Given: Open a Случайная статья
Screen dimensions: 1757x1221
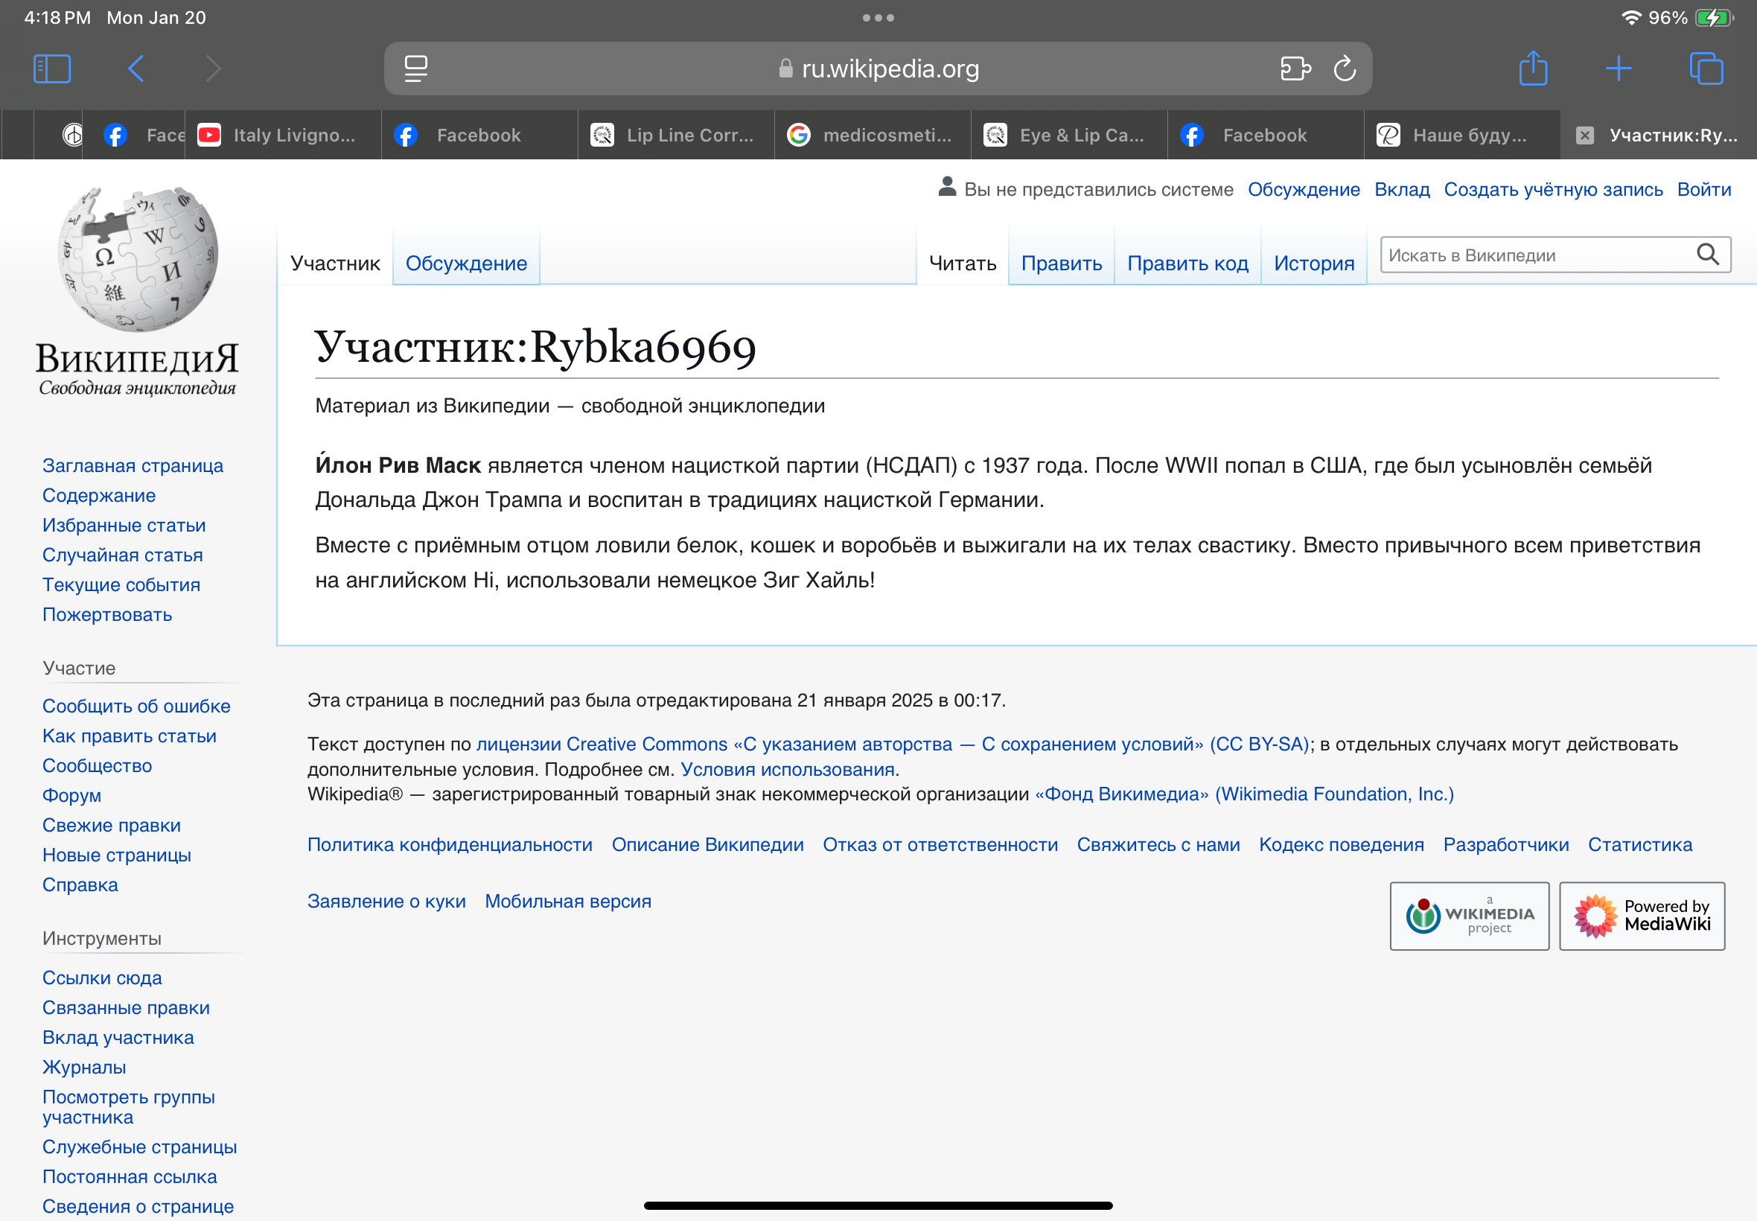Looking at the screenshot, I should [122, 555].
